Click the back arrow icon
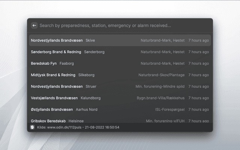Screen dimensions: 240x150 point(34,25)
